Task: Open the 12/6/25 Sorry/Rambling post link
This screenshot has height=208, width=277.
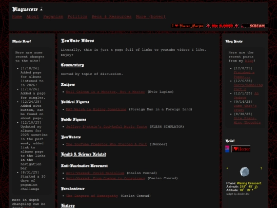Action: tap(248, 87)
